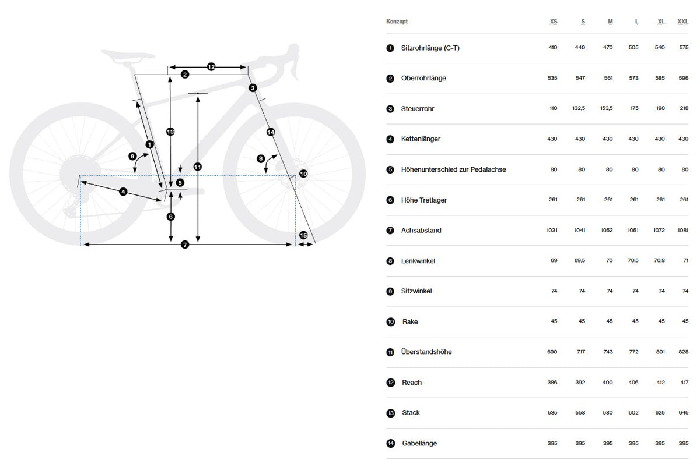Screen dimensions: 700x467
Task: Click the number 7 wheelbase marker on diagram
Action: (185, 245)
